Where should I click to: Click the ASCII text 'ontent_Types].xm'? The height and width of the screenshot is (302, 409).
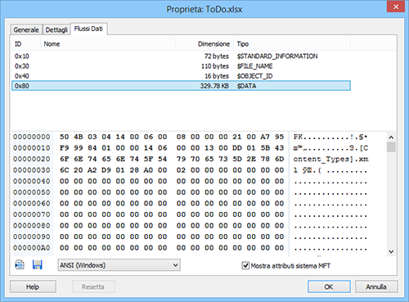tap(330, 159)
